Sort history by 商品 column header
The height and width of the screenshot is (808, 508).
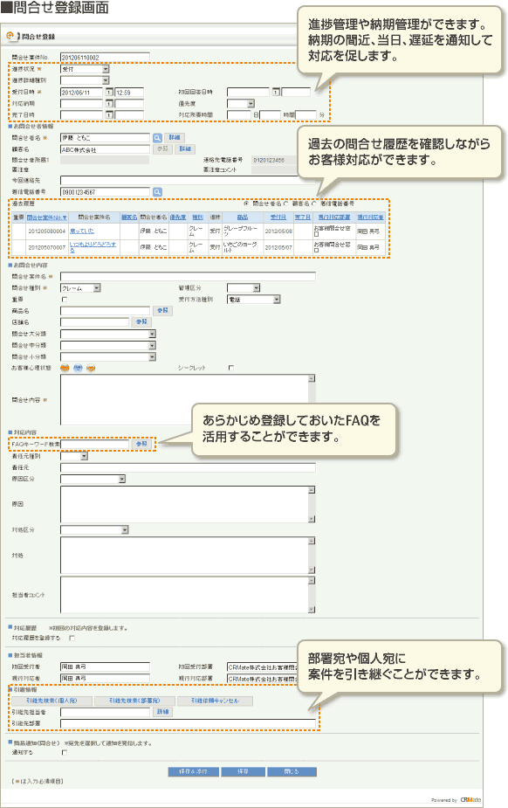[243, 218]
